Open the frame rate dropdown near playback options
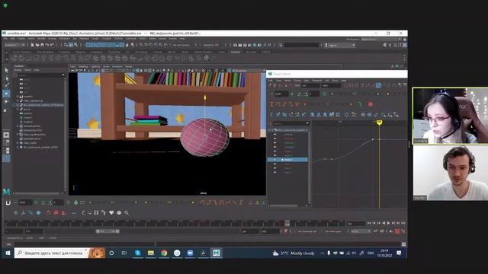488x274 pixels. click(361, 231)
